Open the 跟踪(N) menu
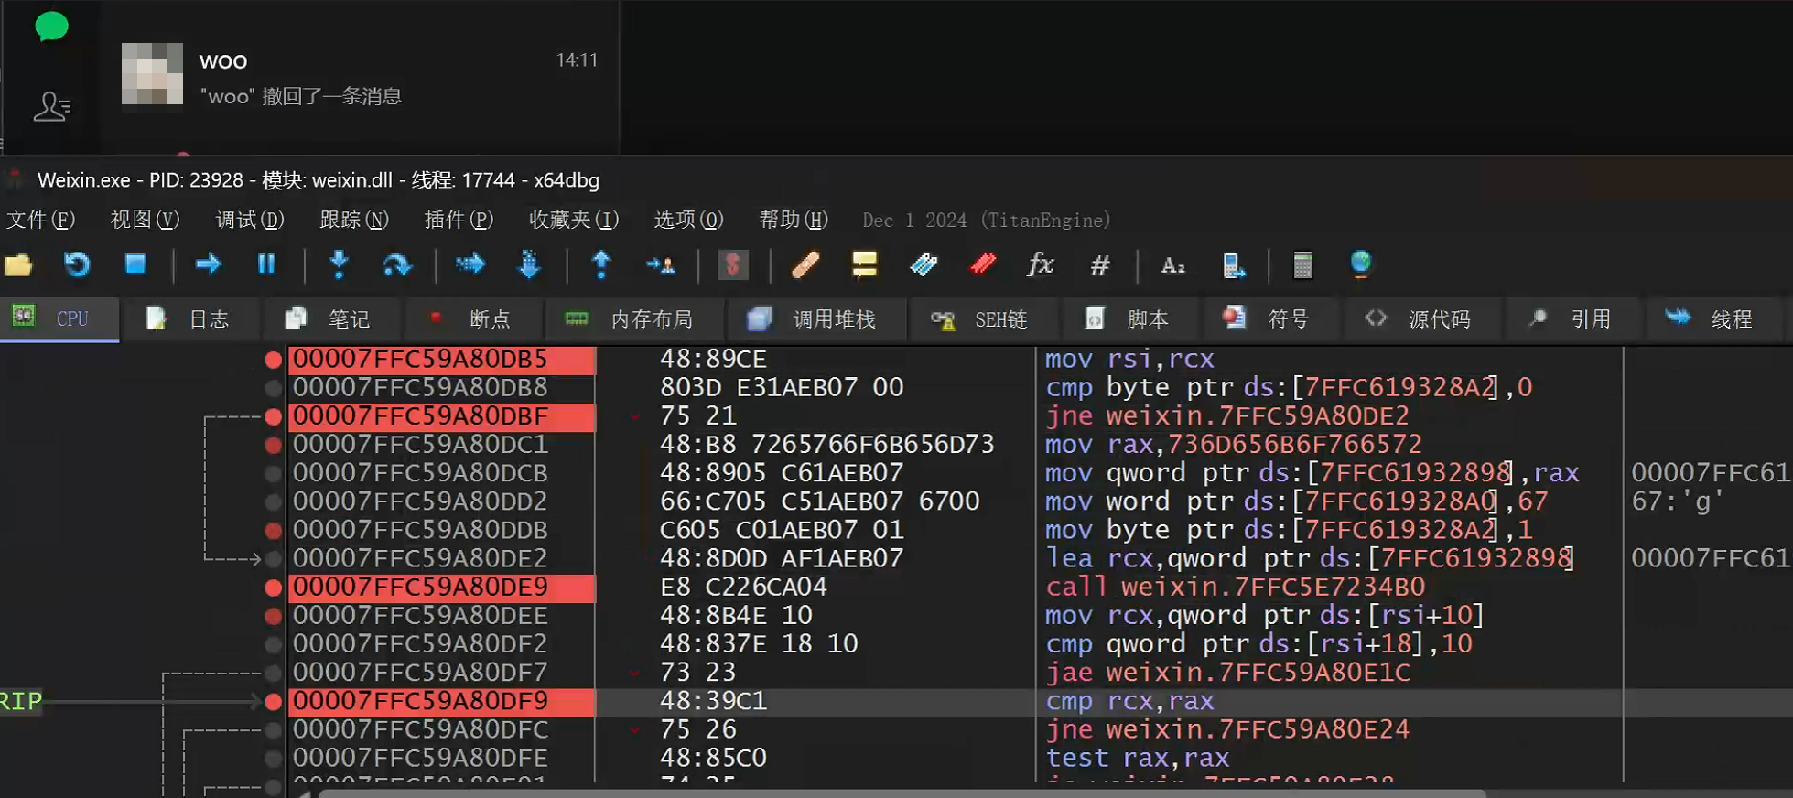Image resolution: width=1793 pixels, height=798 pixels. (x=354, y=220)
